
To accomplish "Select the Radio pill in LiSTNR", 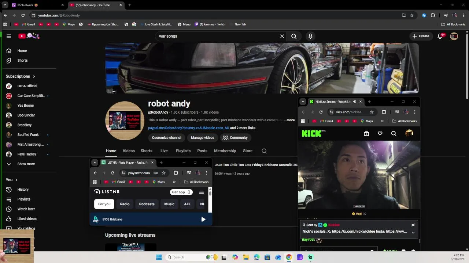I will (125, 204).
